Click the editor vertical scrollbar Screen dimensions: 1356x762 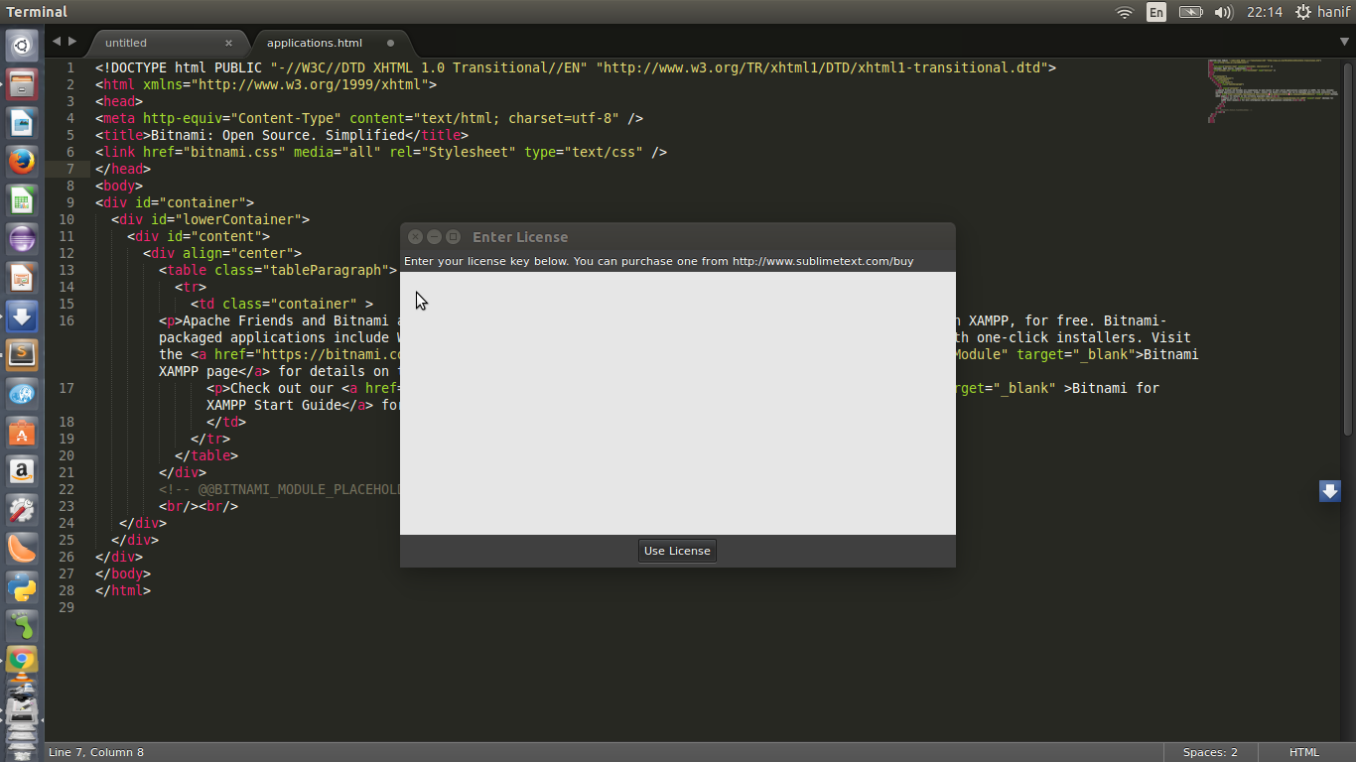click(1348, 248)
